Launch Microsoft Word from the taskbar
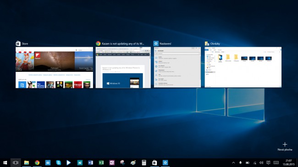This screenshot has height=167, width=298. (x=90, y=162)
